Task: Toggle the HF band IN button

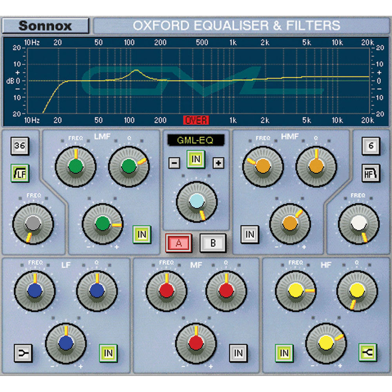Action: pyautogui.click(x=284, y=353)
